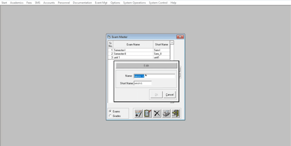This screenshot has height=146, width=291.
Task: Select the unit 1 exam name cell
Action: coord(133,58)
